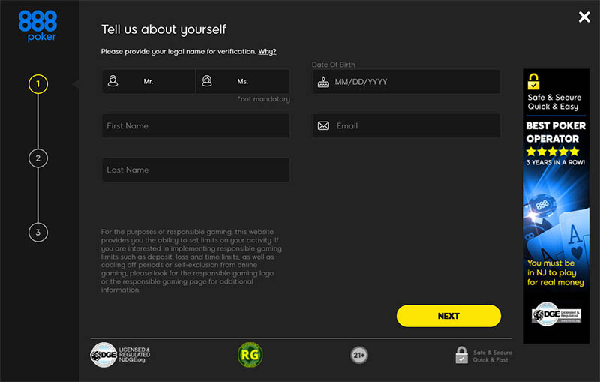Focus the Last Name field

pos(196,170)
